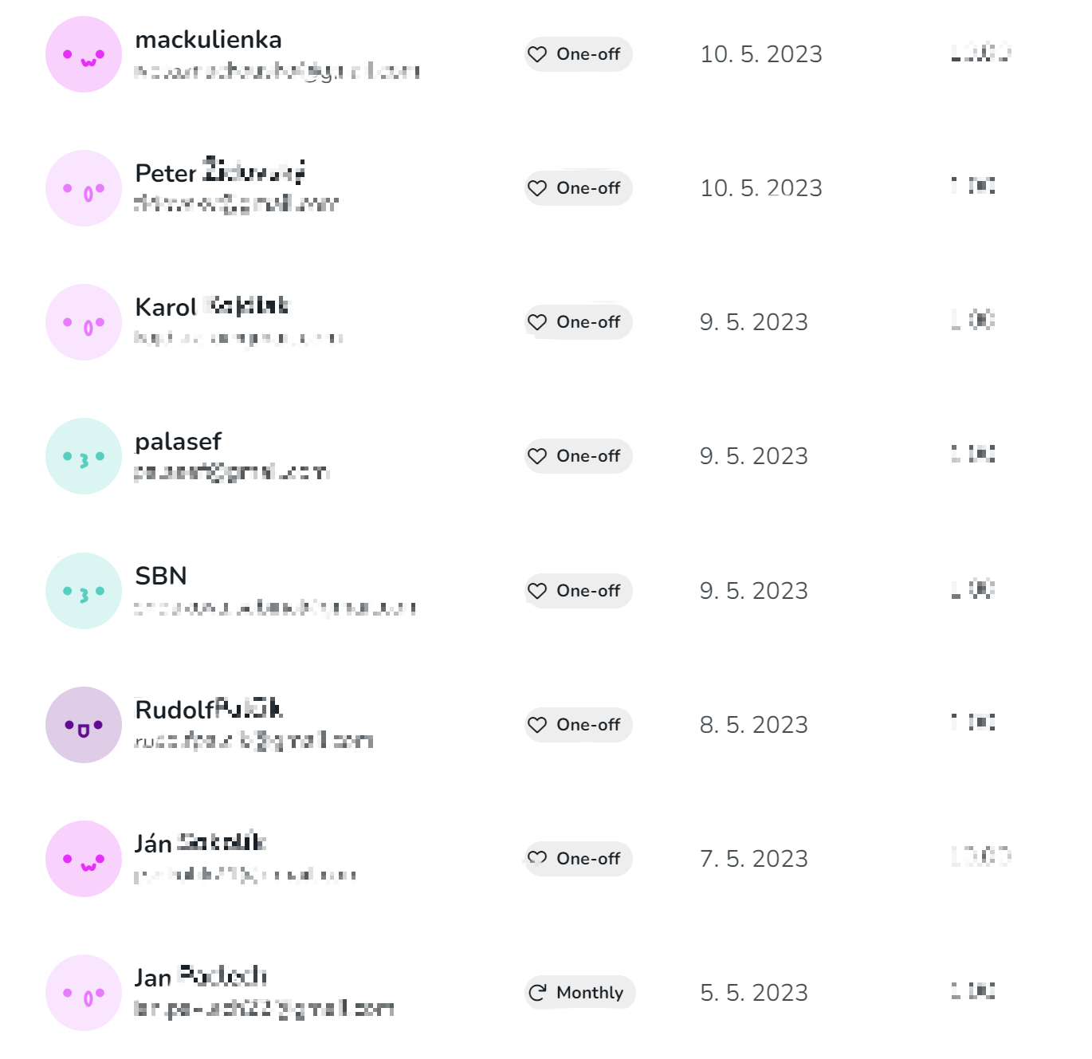Select palasef's teal avatar icon
The image size is (1092, 1059).
[x=84, y=456]
